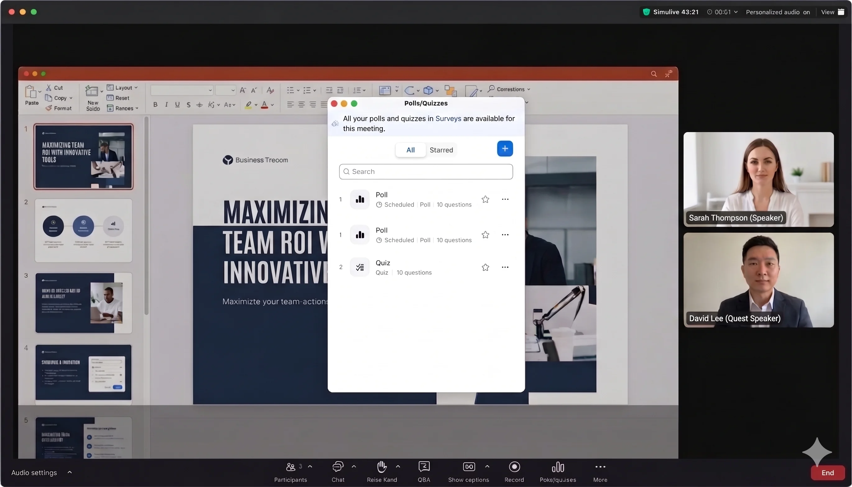This screenshot has height=487, width=852.
Task: Expand the Audio settings caret
Action: 70,472
